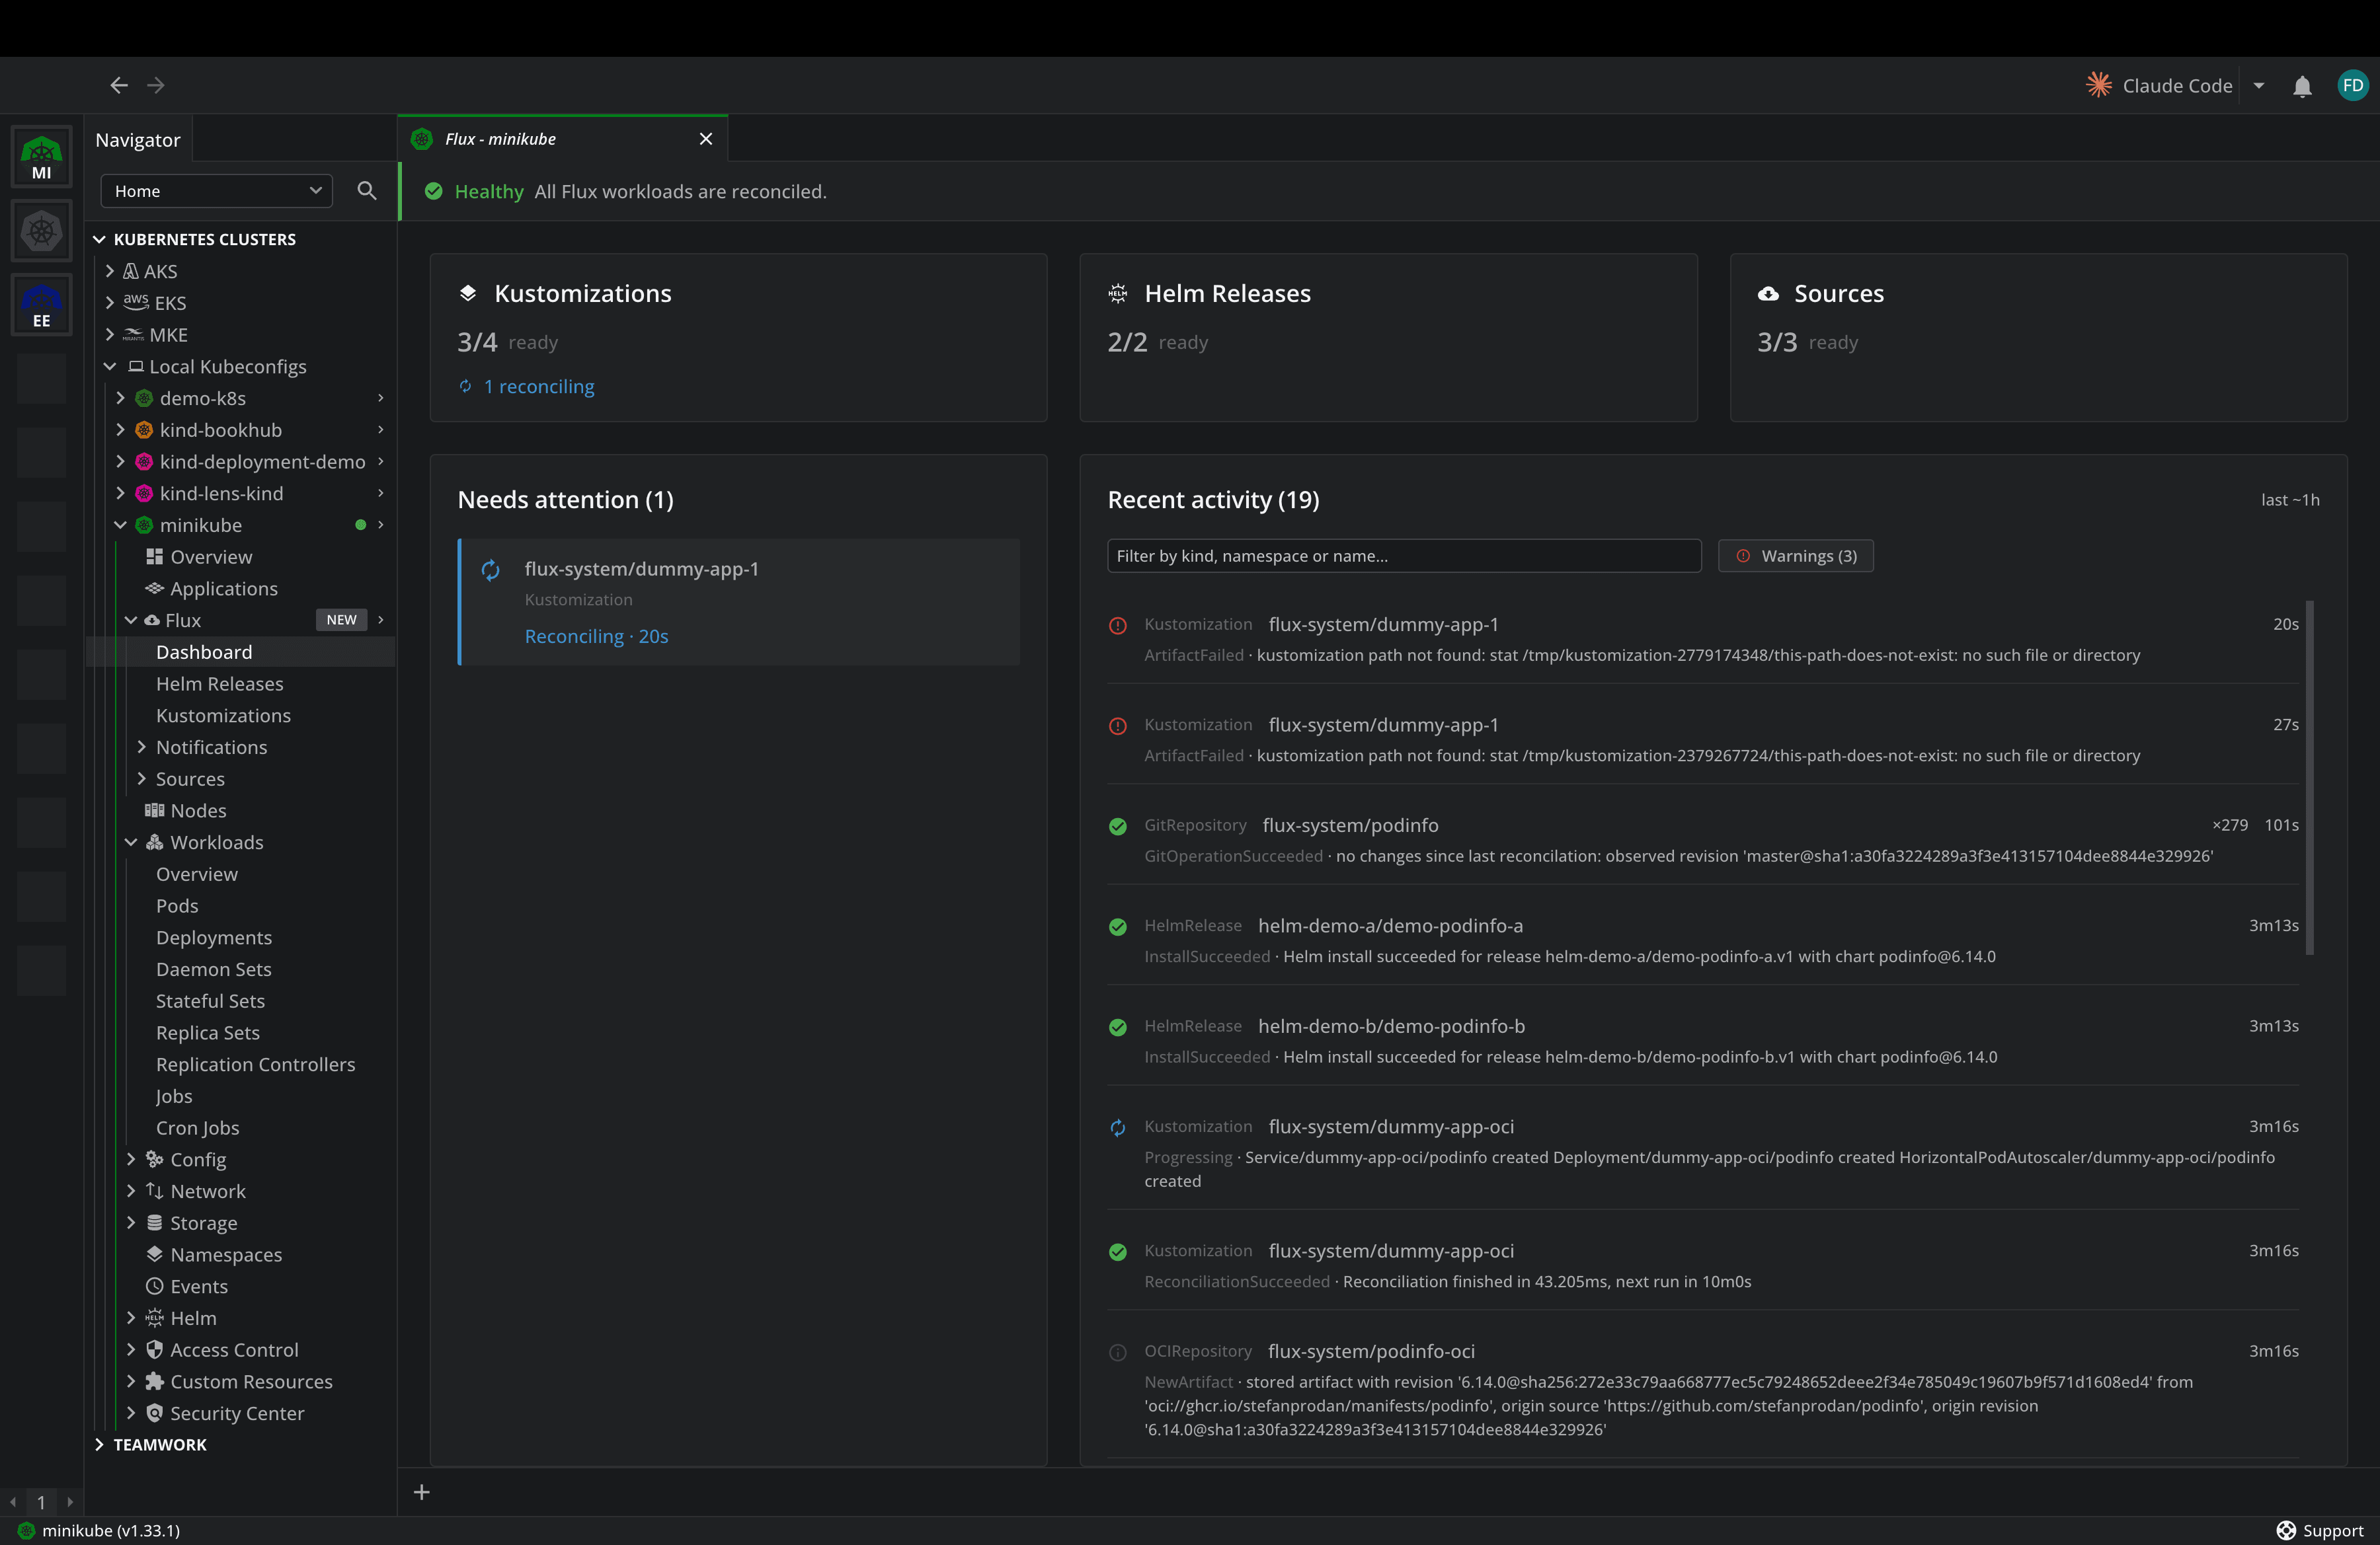Click the Claude Code starburst icon
Image resolution: width=2380 pixels, height=1545 pixels.
click(2098, 85)
